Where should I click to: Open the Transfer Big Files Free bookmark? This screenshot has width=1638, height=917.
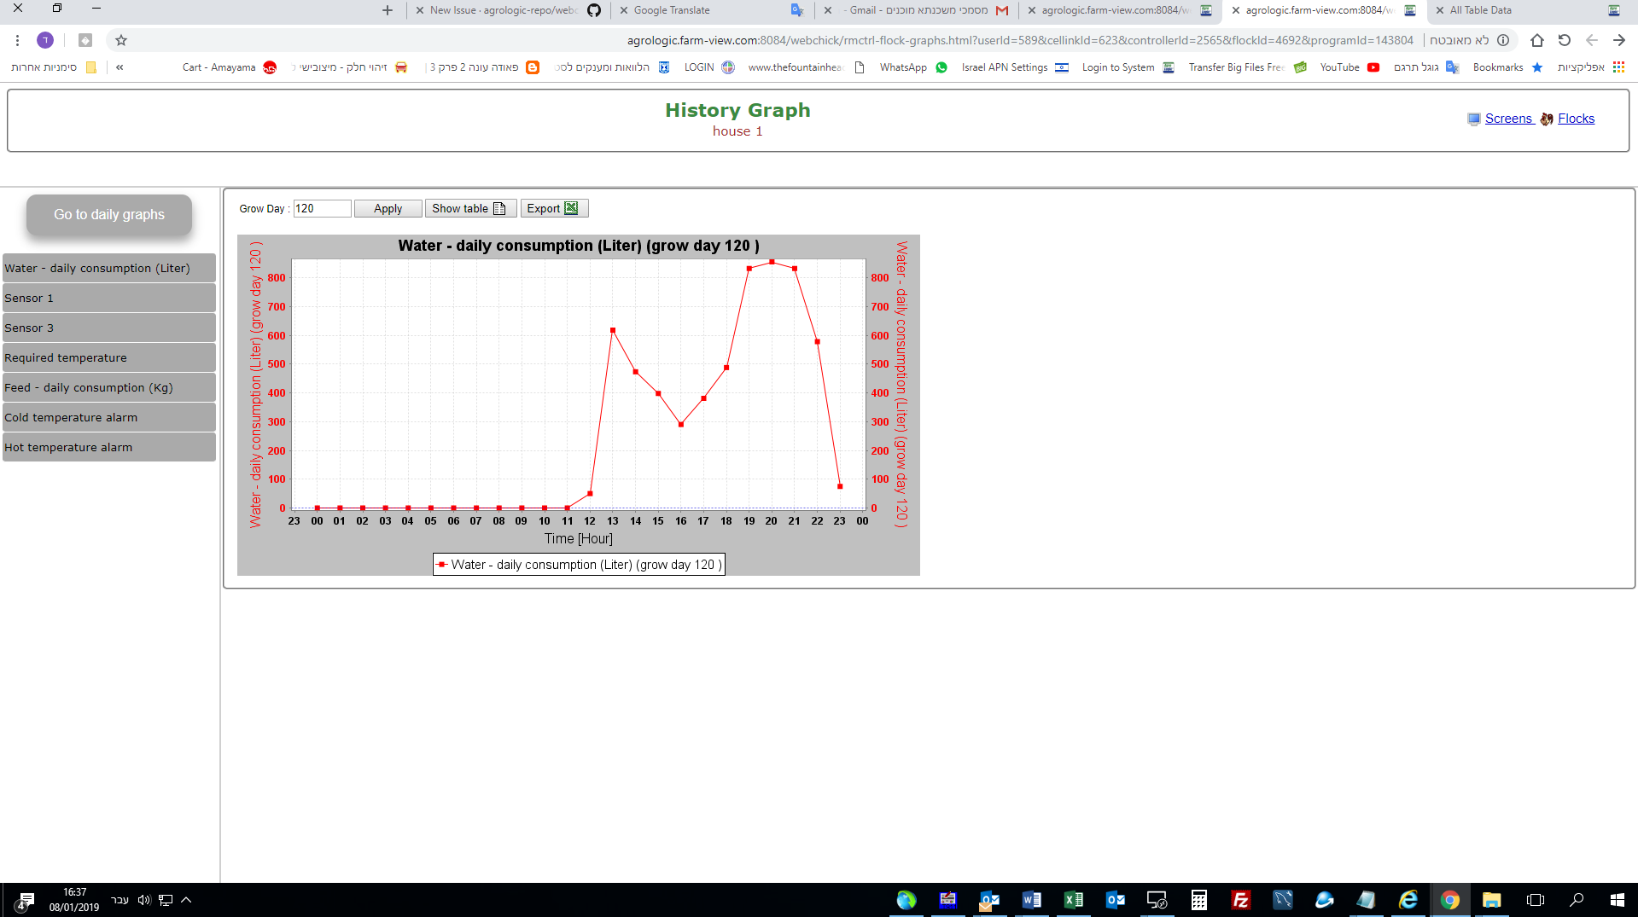click(1247, 67)
